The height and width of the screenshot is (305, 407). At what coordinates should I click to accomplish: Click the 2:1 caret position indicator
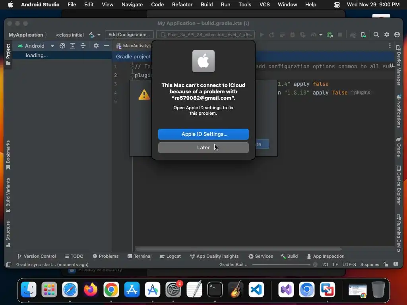[x=325, y=264]
